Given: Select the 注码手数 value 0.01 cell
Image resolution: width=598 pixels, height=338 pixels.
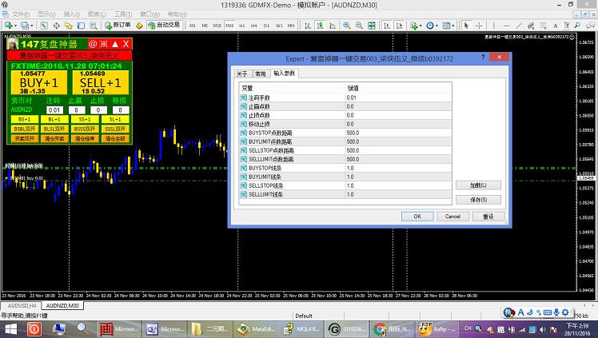Looking at the screenshot, I should [x=398, y=97].
